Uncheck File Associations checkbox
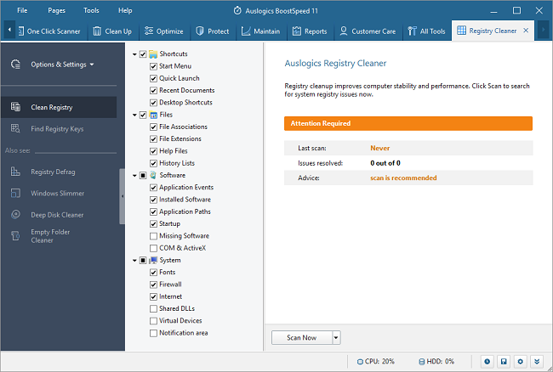This screenshot has height=372, width=553. (x=153, y=127)
